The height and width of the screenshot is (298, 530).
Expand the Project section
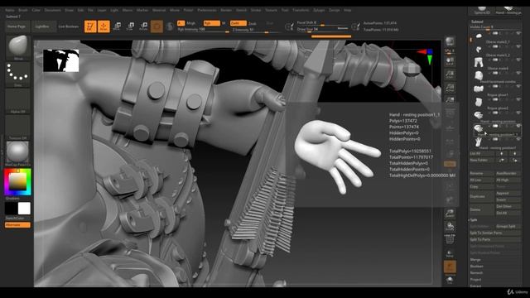[475, 280]
